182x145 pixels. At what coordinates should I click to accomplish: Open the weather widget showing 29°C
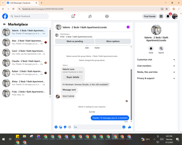point(146,139)
